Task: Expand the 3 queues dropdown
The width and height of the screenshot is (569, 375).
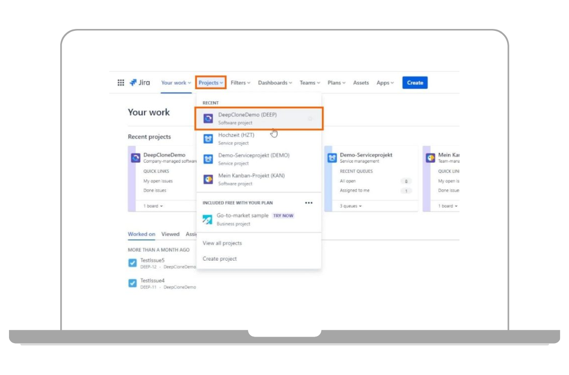Action: [x=351, y=206]
